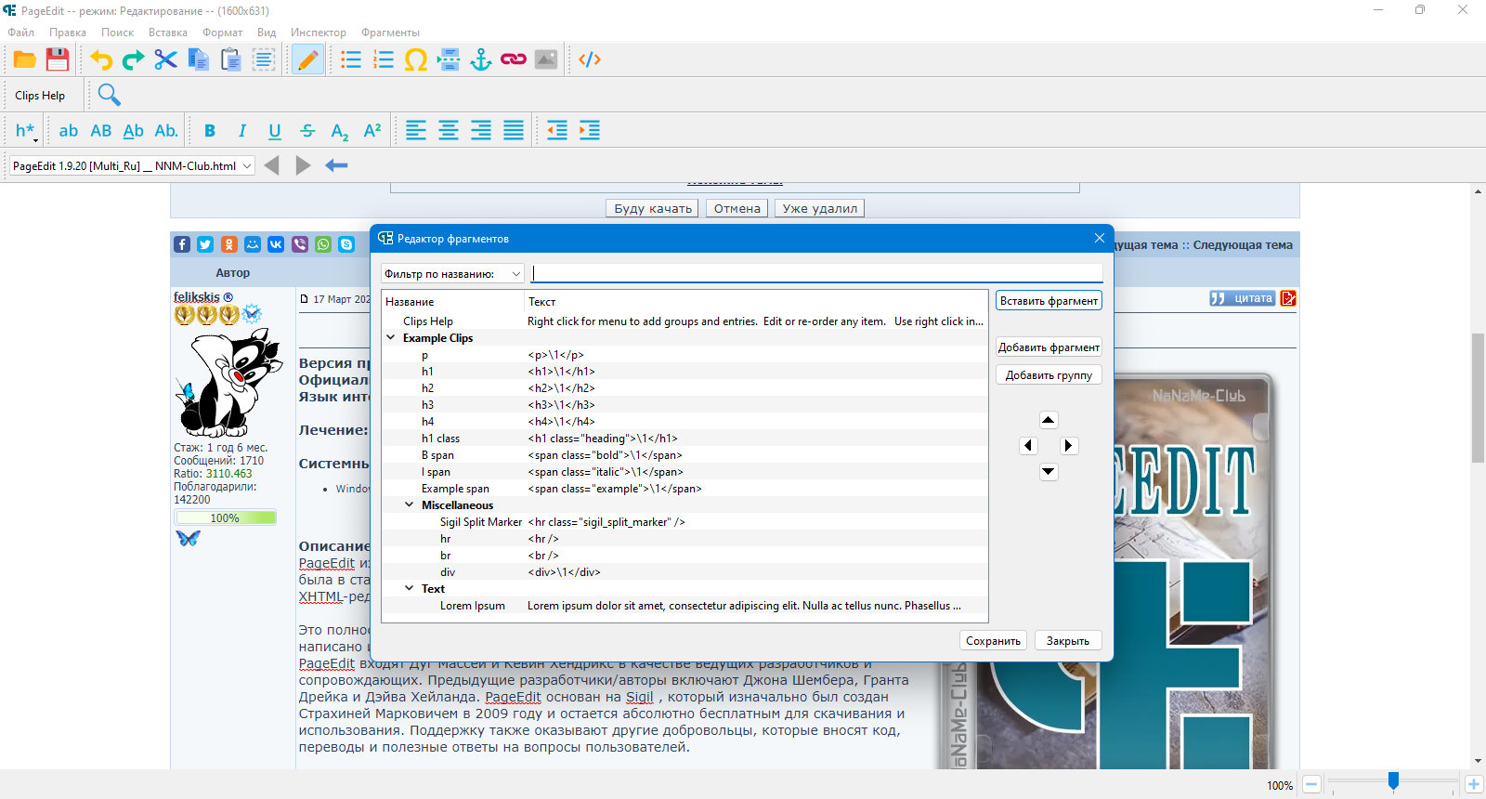1486x799 pixels.
Task: Open the Инспектор menu
Action: point(319,33)
